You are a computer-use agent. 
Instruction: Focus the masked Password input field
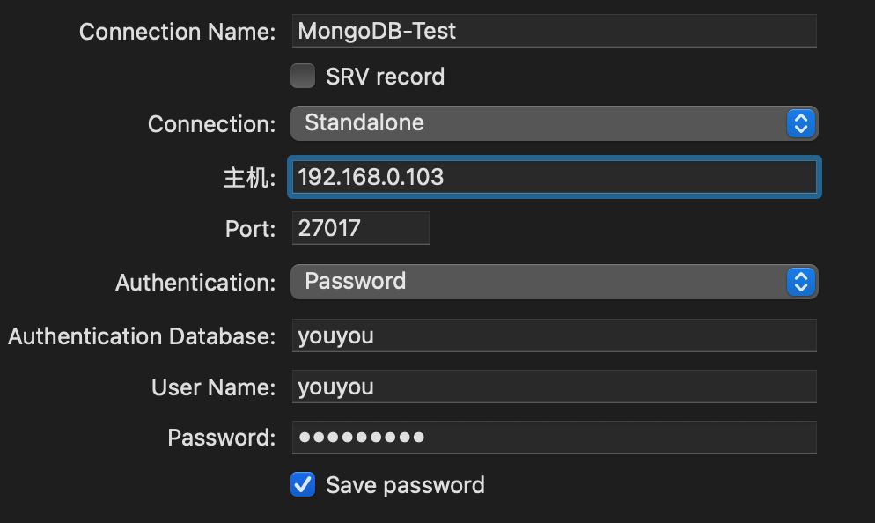click(x=553, y=438)
